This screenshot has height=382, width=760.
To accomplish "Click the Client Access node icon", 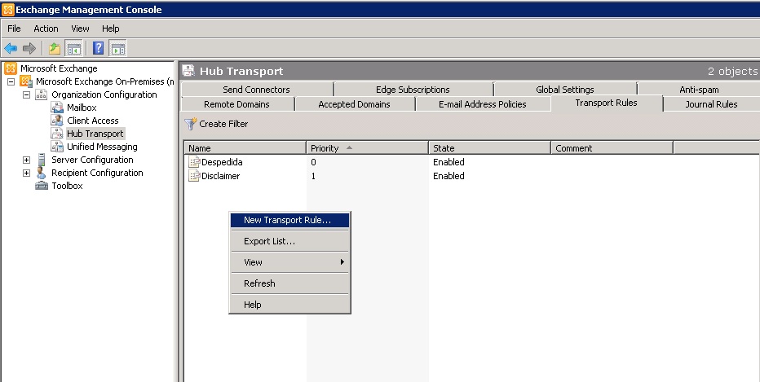I will click(57, 121).
